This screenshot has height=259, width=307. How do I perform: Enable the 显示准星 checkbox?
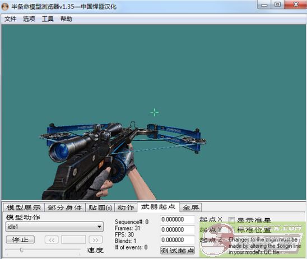pos(231,220)
